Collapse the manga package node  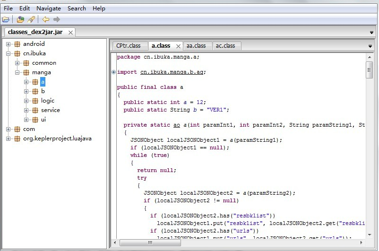17,72
